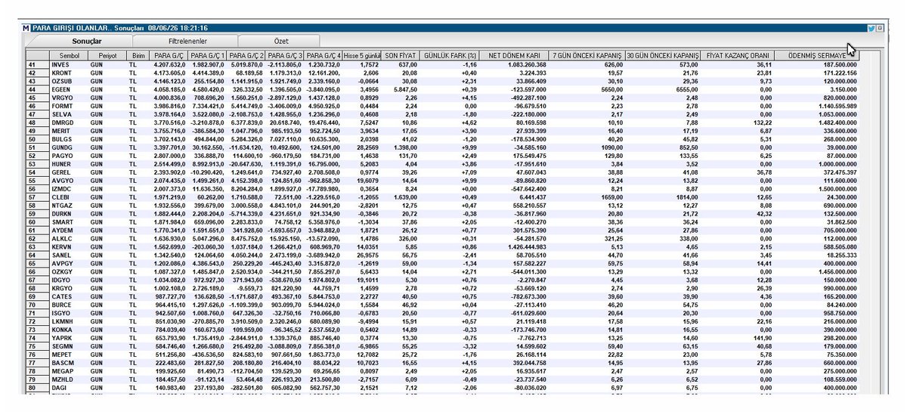The image size is (907, 412).
Task: Click EGEEN last price 5.847,50
Action: 404,89
